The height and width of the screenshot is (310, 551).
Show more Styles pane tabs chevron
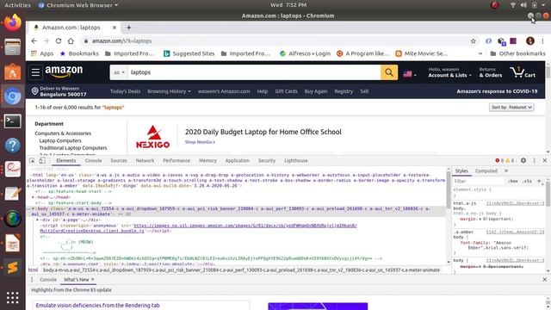pos(506,170)
